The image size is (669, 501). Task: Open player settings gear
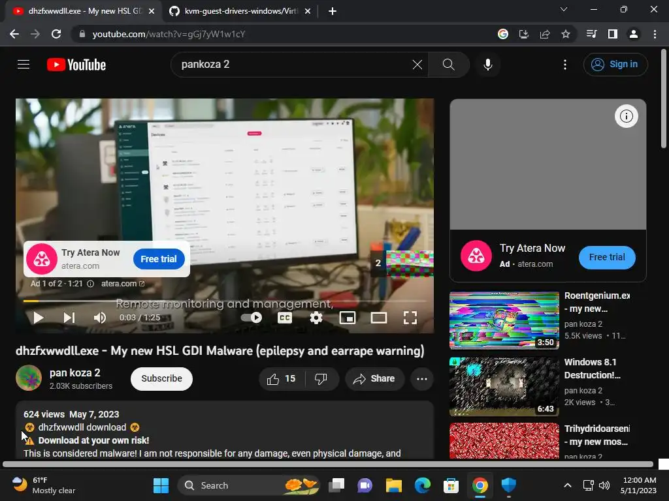(316, 318)
